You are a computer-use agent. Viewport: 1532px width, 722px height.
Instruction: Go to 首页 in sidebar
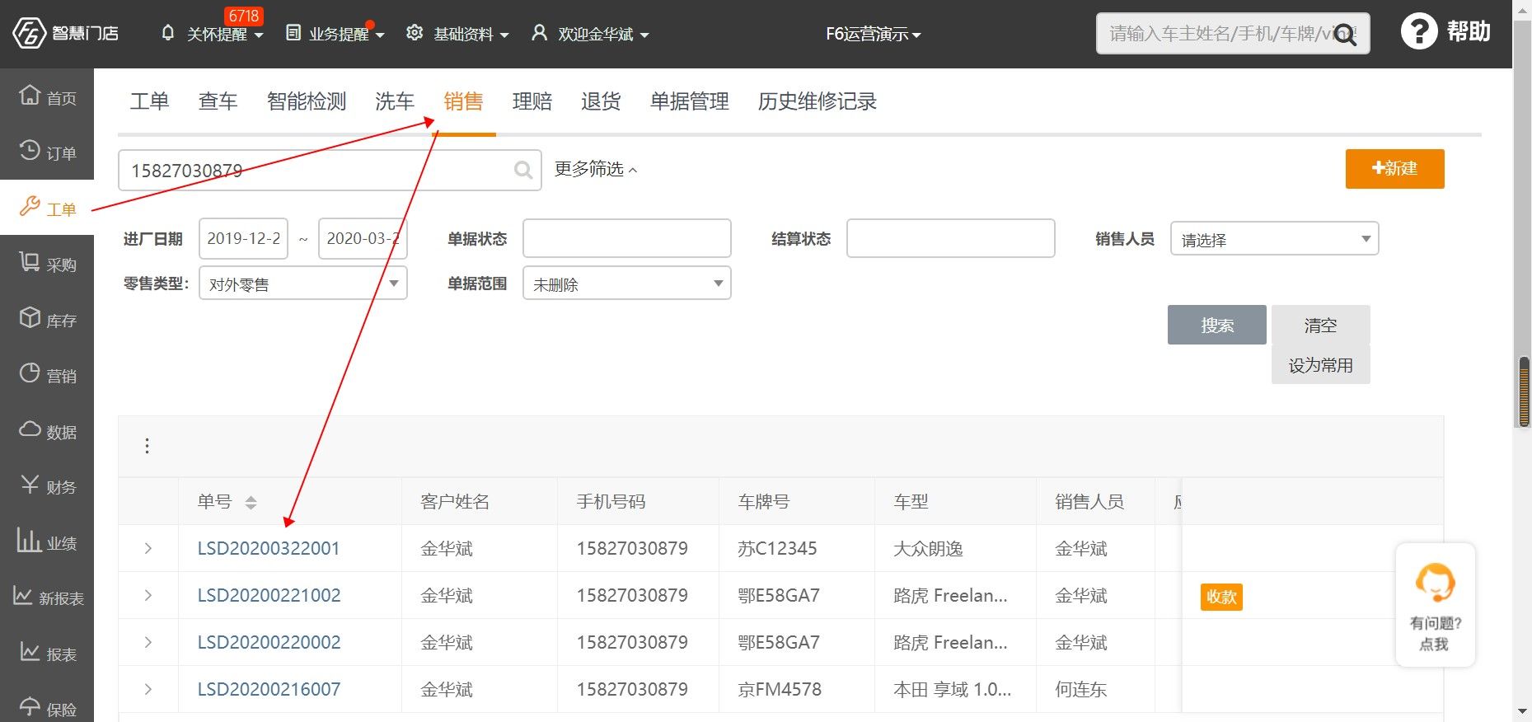47,96
